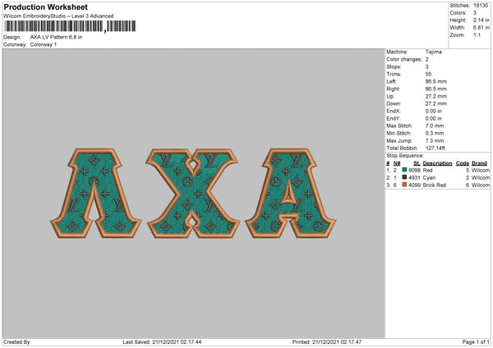Click the Width value '6.81 in'
The image size is (493, 348).
coord(481,28)
